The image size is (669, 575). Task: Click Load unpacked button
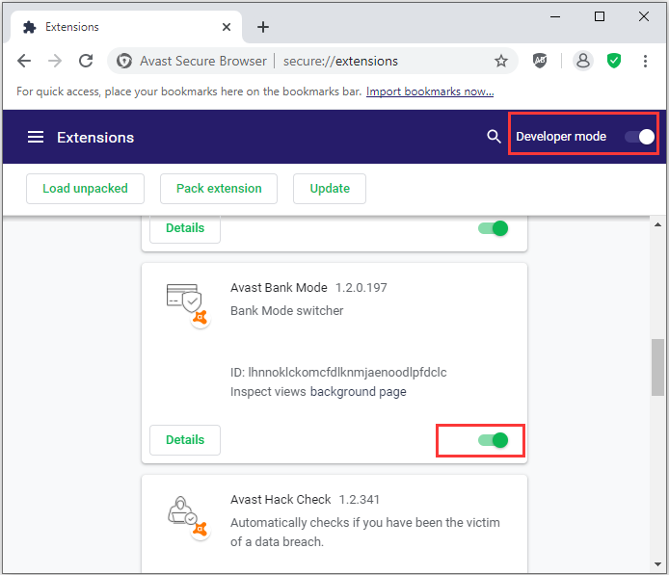click(86, 189)
